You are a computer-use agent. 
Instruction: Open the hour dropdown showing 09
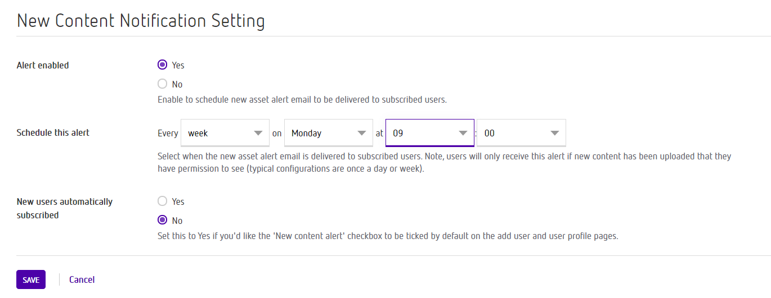click(x=430, y=133)
